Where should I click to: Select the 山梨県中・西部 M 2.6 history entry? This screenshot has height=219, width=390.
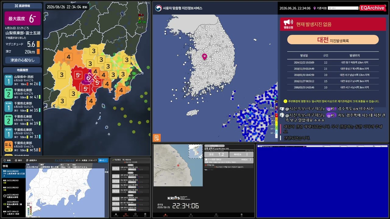click(23, 80)
